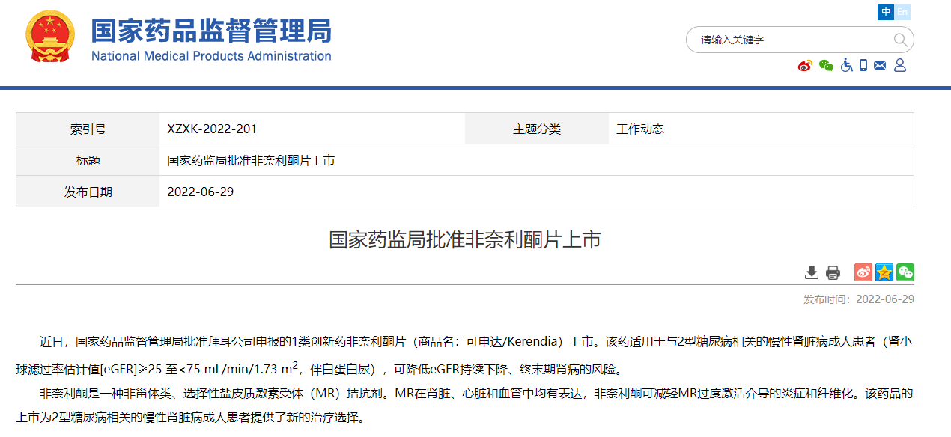Share article to WeChat green button
951x437 pixels.
(x=905, y=272)
